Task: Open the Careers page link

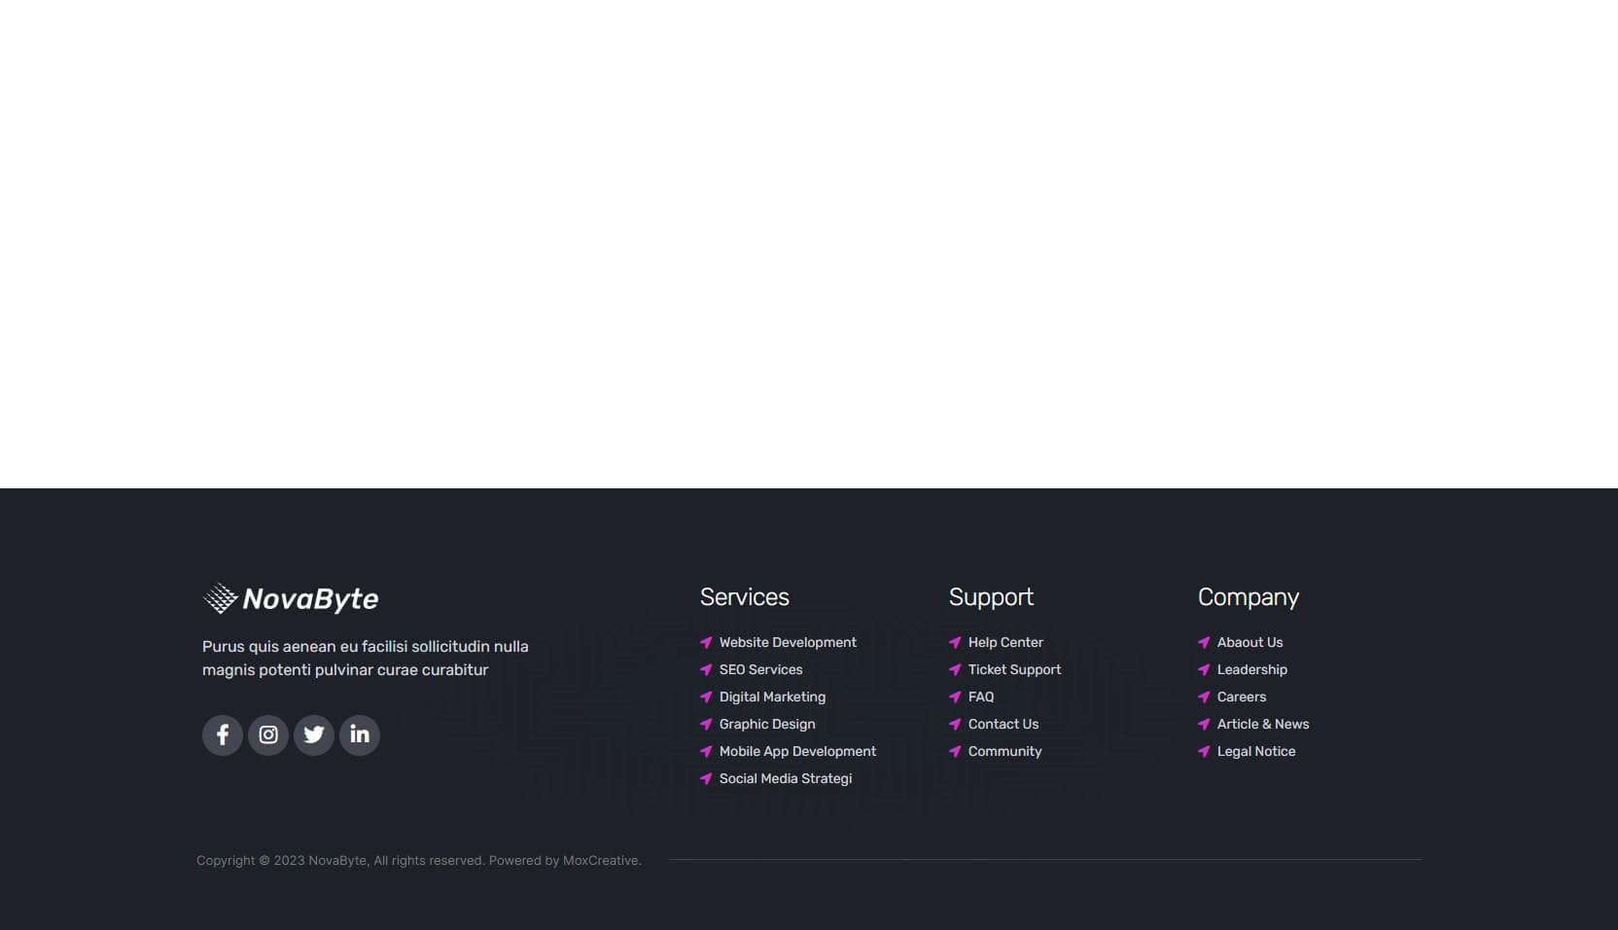Action: tap(1241, 697)
